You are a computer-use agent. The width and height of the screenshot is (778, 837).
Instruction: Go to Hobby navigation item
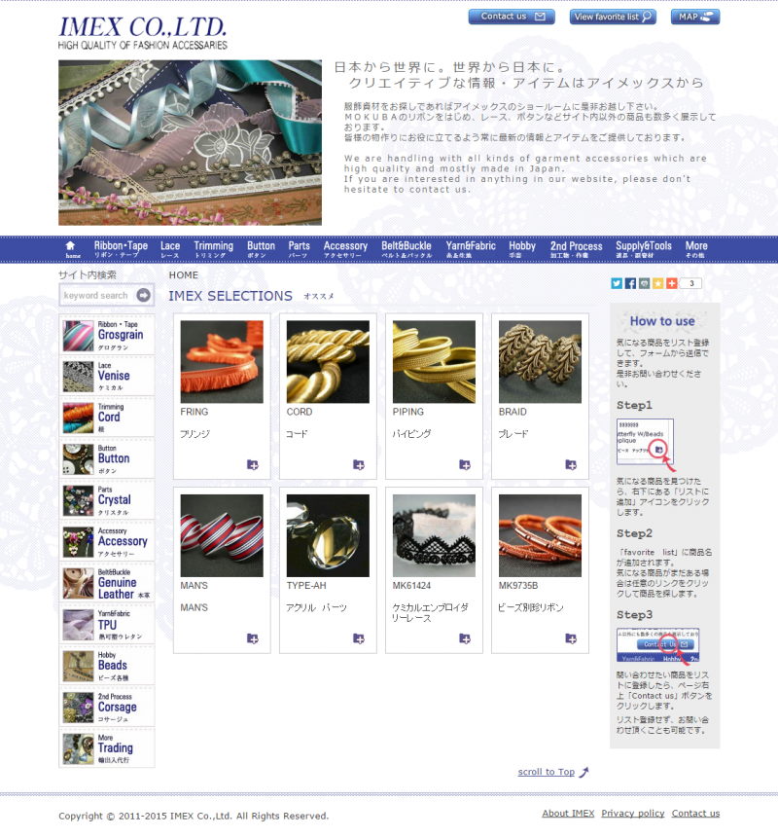click(x=522, y=249)
